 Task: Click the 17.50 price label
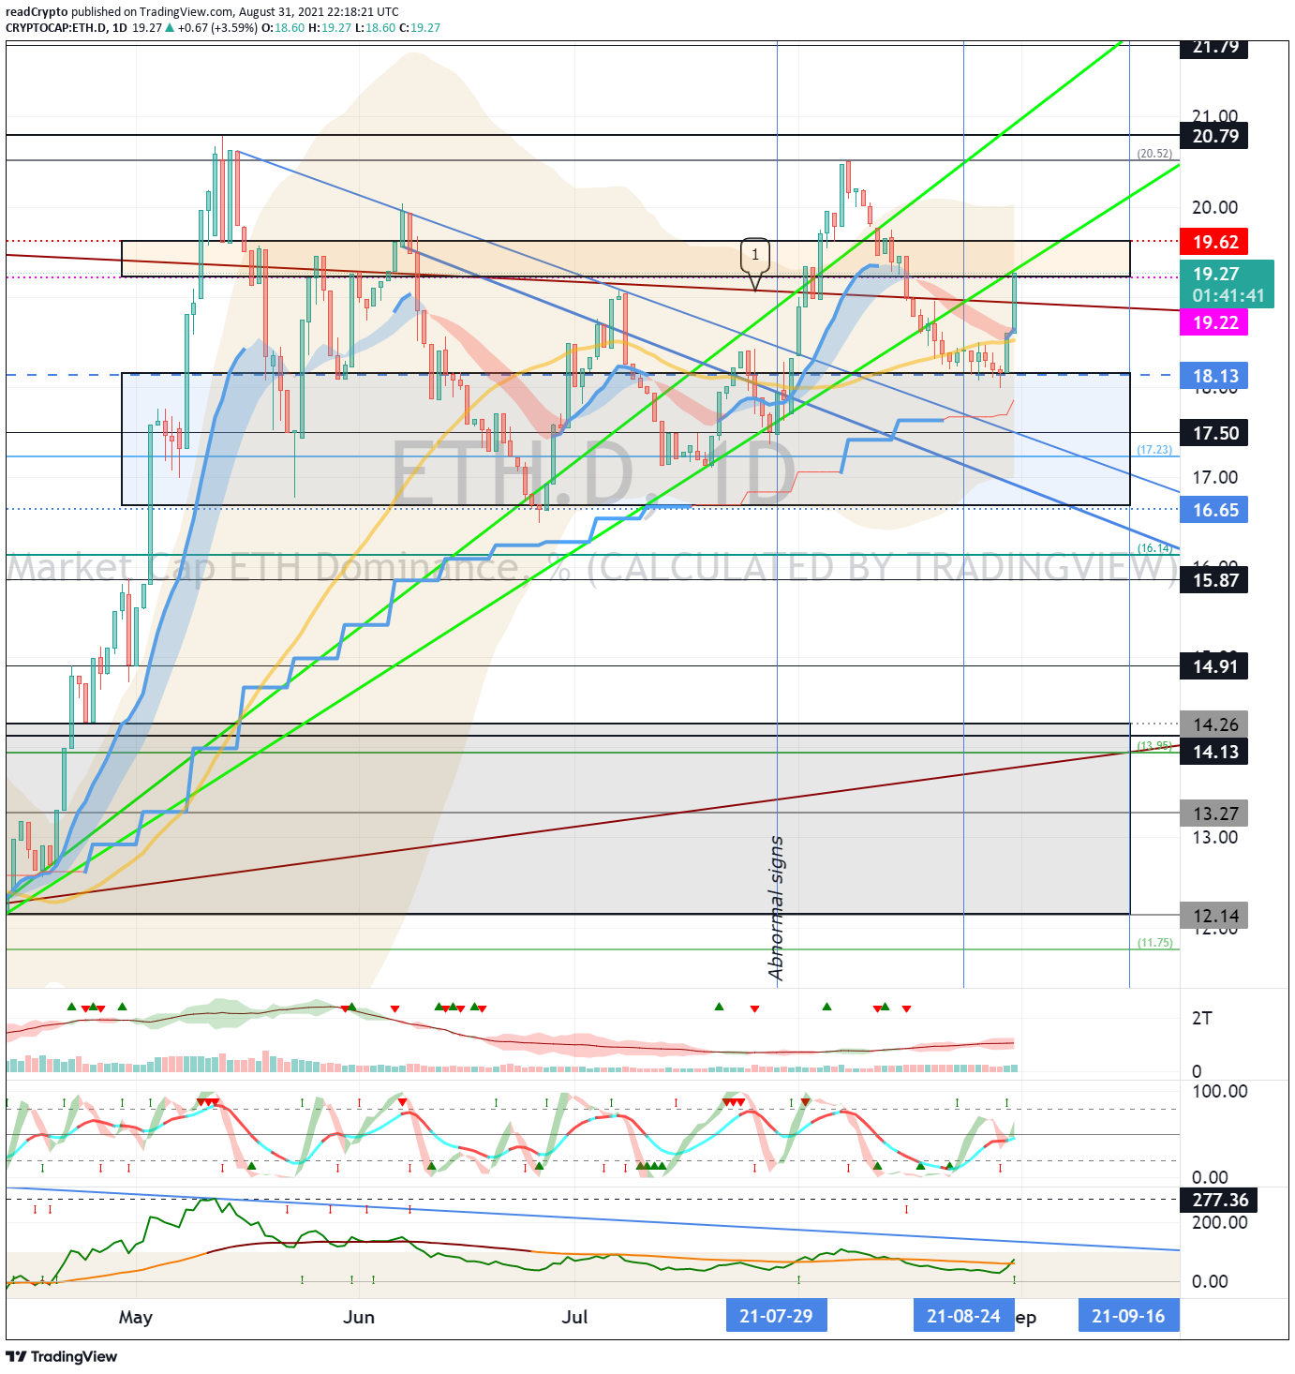[1214, 433]
